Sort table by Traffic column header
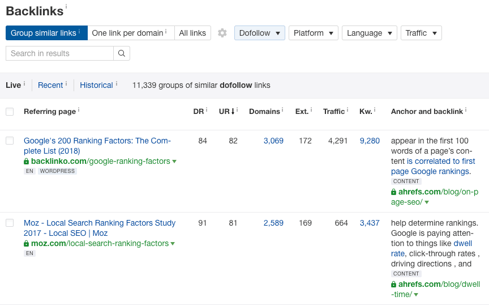The width and height of the screenshot is (489, 305). [x=334, y=112]
